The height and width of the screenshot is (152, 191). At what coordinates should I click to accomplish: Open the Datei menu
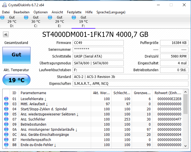pyautogui.click(x=6, y=12)
